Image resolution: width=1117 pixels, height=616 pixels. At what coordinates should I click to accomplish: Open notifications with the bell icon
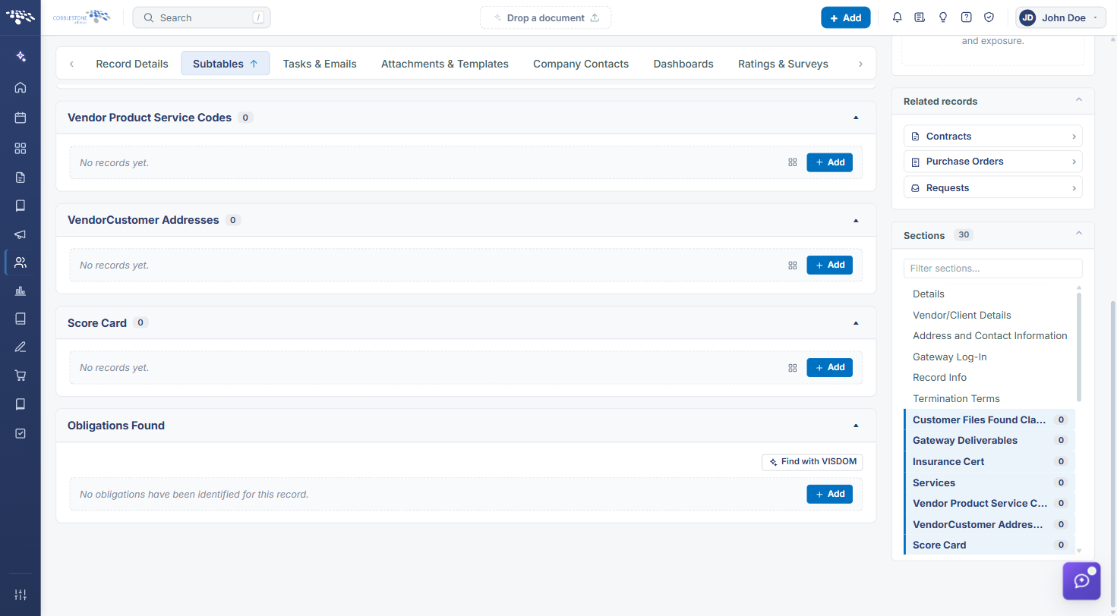(x=897, y=17)
